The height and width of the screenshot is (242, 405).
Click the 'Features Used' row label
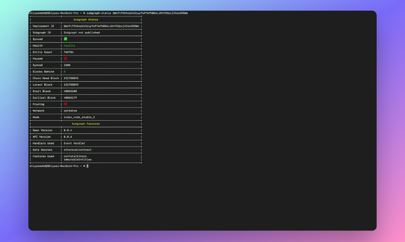pos(43,156)
